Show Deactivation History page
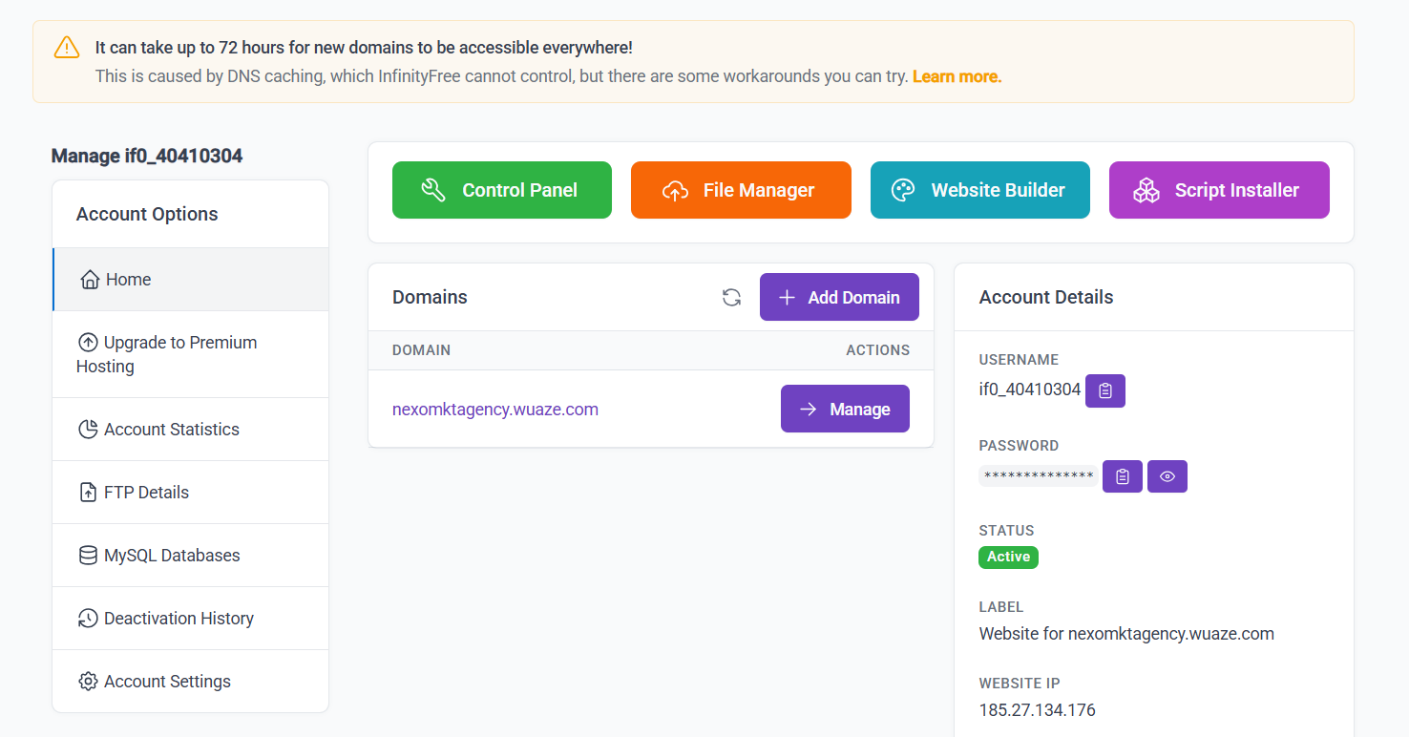Screen dimensions: 1409x737 point(179,619)
